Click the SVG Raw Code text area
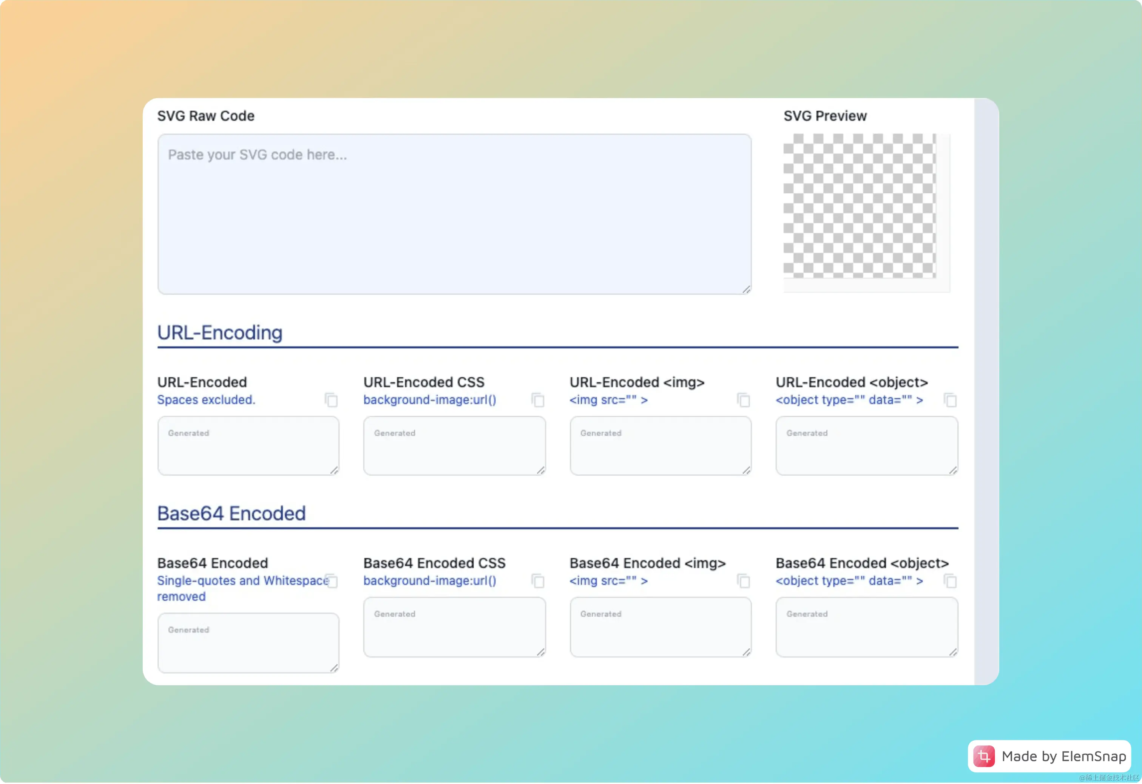This screenshot has height=784, width=1142. (454, 214)
